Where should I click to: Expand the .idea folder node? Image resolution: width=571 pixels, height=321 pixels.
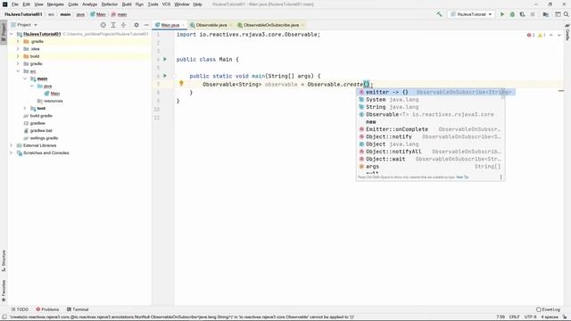point(18,49)
